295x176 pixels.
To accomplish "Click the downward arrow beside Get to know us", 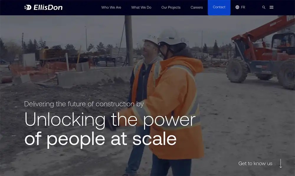I will pyautogui.click(x=281, y=163).
